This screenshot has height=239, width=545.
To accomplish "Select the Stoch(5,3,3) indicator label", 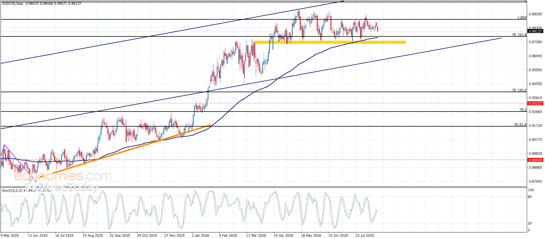I will 12,190.
